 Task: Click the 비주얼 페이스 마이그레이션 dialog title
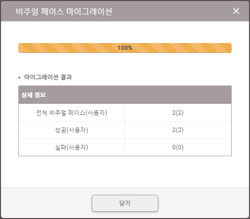[64, 11]
